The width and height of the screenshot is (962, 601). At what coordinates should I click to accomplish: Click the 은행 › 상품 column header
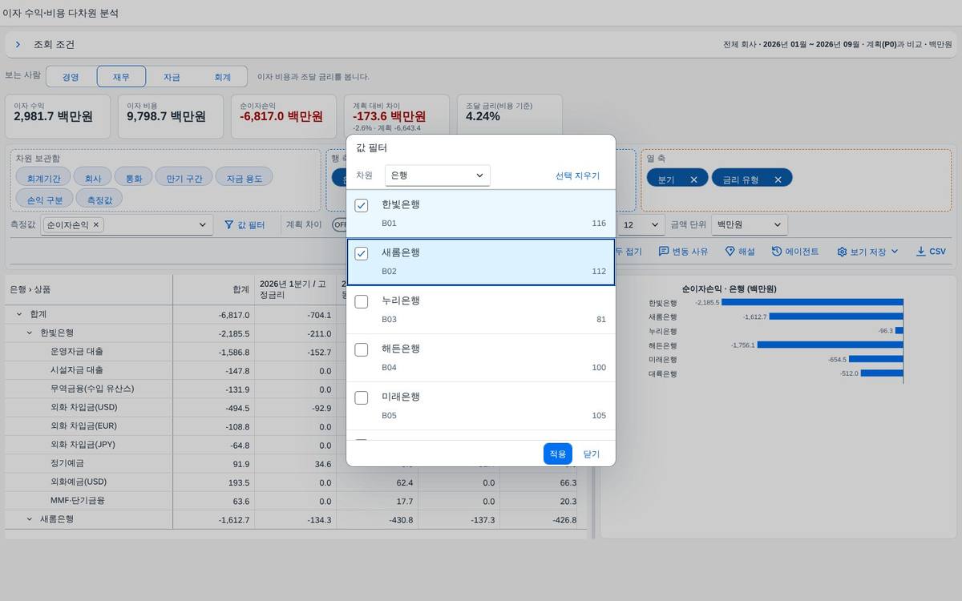88,289
